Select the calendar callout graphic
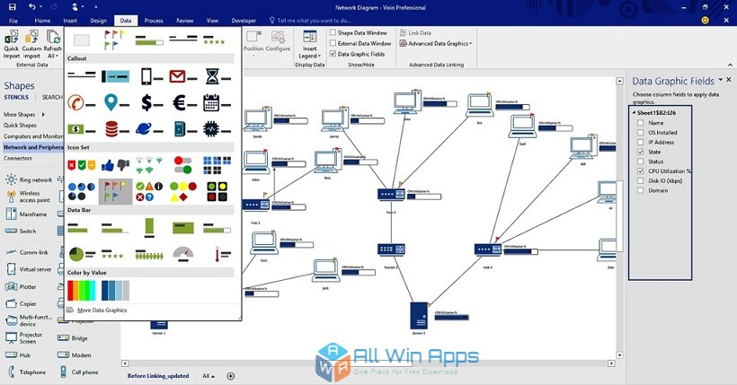Viewport: 737px width, 385px height. (x=218, y=102)
